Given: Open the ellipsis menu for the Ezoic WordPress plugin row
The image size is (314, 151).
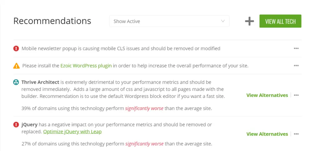Looking at the screenshot, I should (296, 66).
